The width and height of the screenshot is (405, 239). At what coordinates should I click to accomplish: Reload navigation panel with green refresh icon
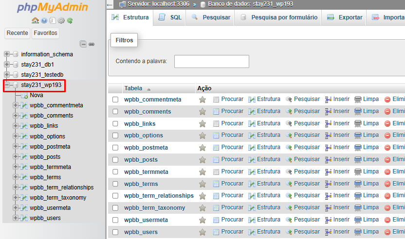[x=70, y=20]
